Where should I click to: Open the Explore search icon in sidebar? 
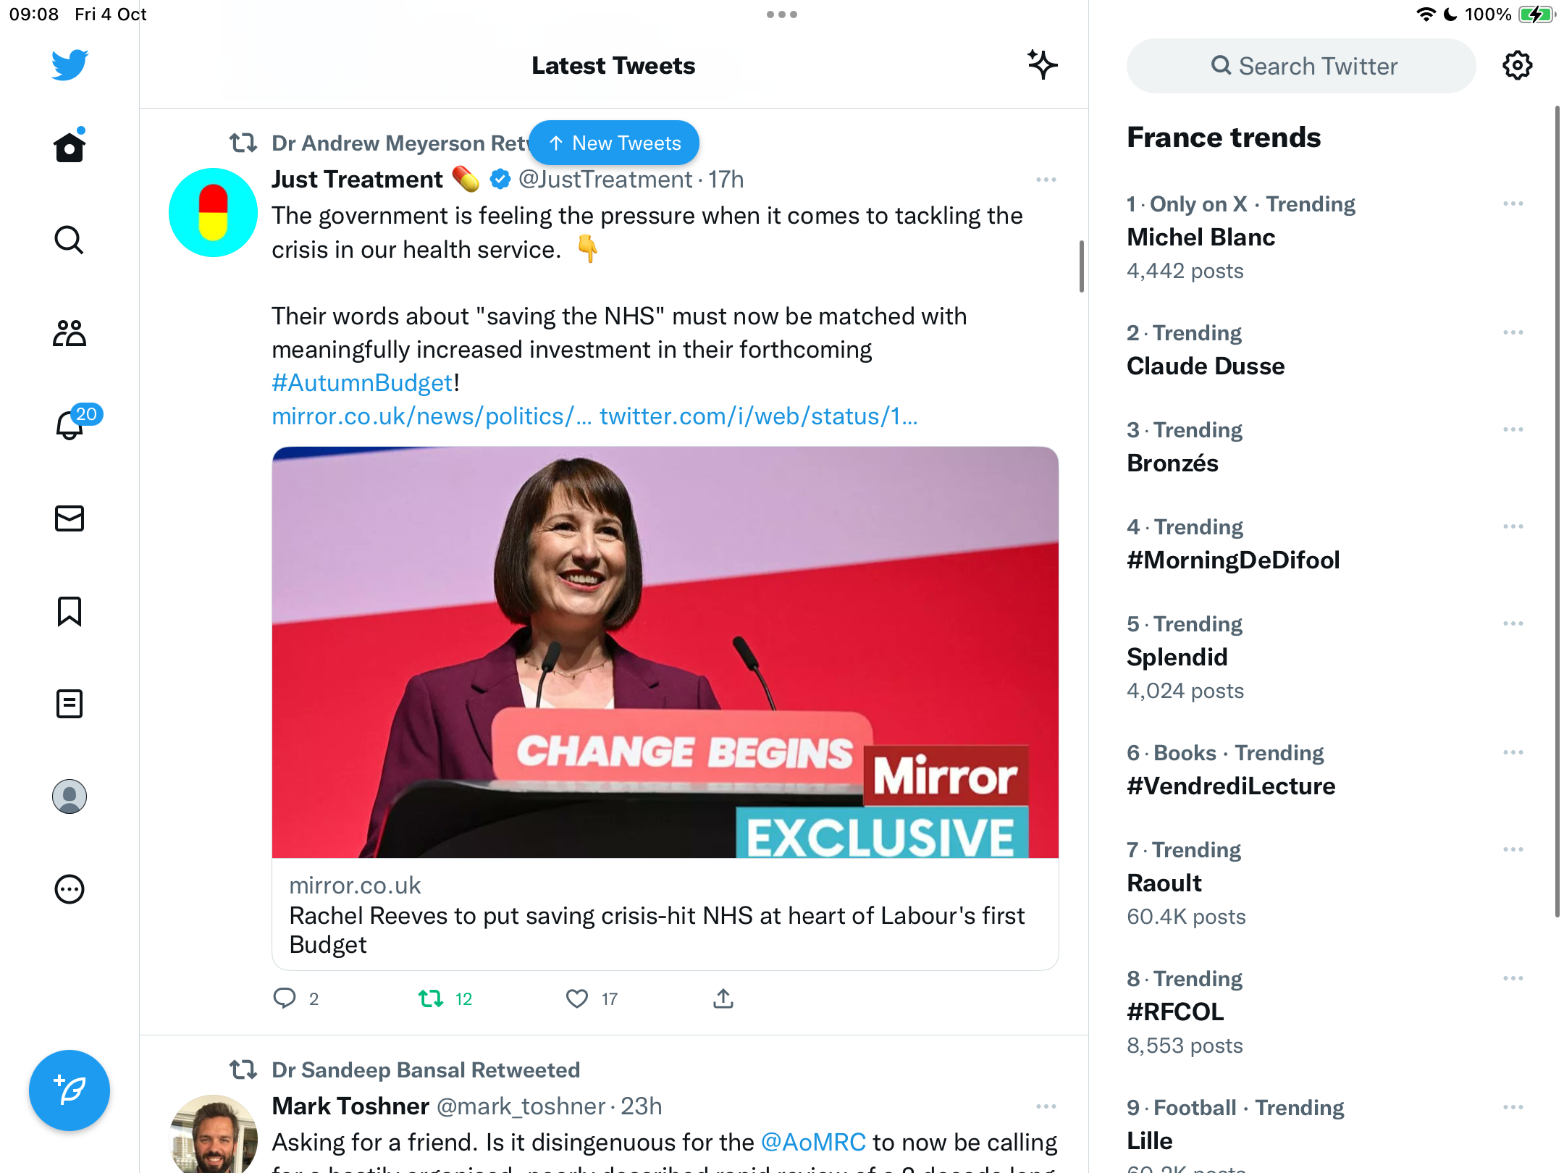(x=70, y=240)
